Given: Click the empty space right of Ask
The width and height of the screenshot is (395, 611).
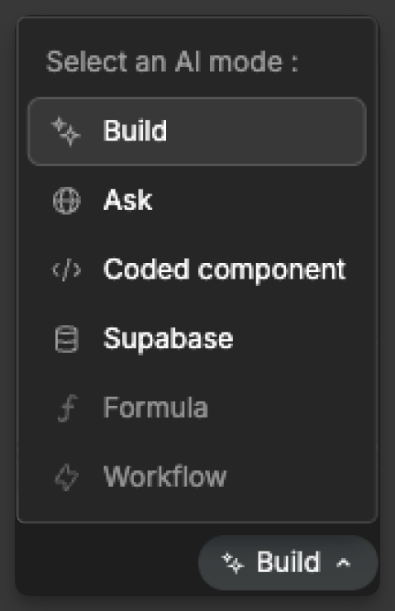Looking at the screenshot, I should click(257, 201).
